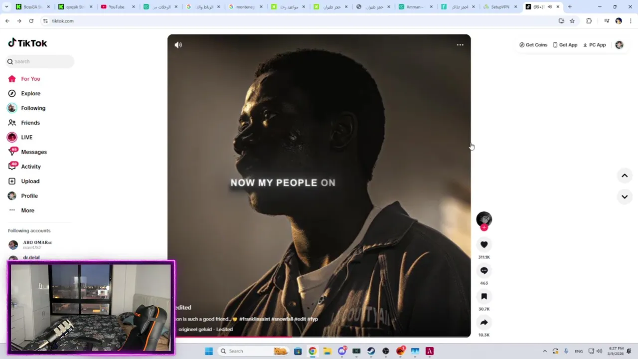Open the profile avatar at top right
Viewport: 638px width, 359px height.
point(619,45)
